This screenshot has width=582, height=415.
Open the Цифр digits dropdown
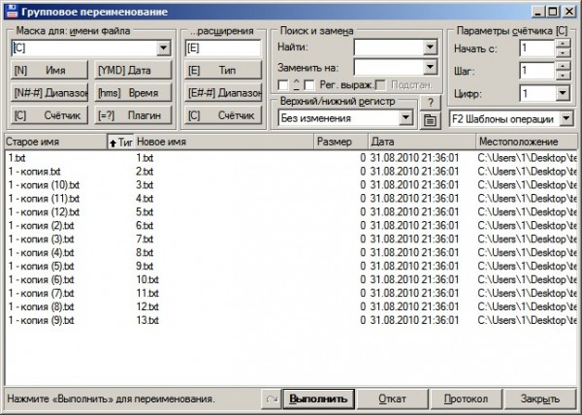(563, 93)
